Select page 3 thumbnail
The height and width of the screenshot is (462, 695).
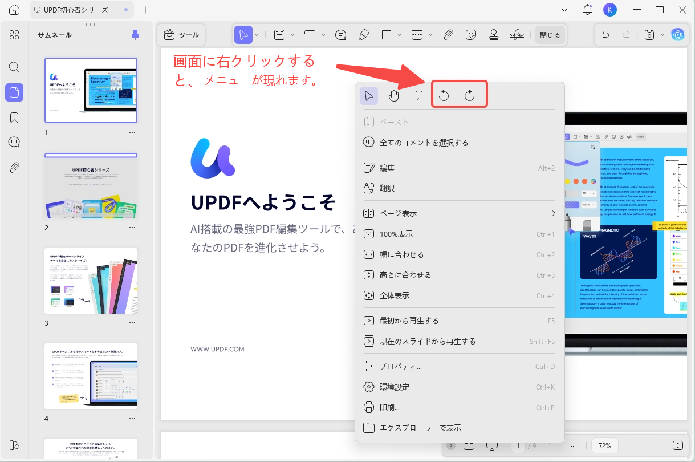[x=91, y=281]
